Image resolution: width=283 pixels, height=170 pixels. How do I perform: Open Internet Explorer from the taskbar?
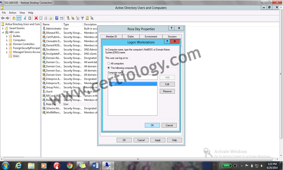pos(18,165)
